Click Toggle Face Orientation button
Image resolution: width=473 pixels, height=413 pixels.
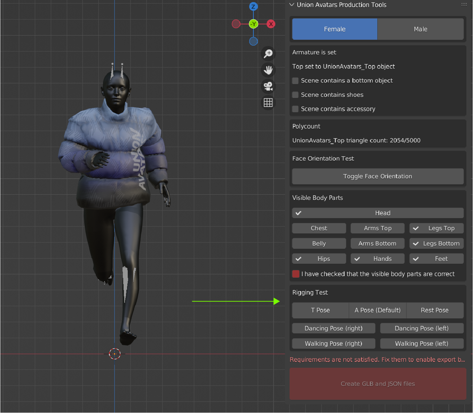378,177
